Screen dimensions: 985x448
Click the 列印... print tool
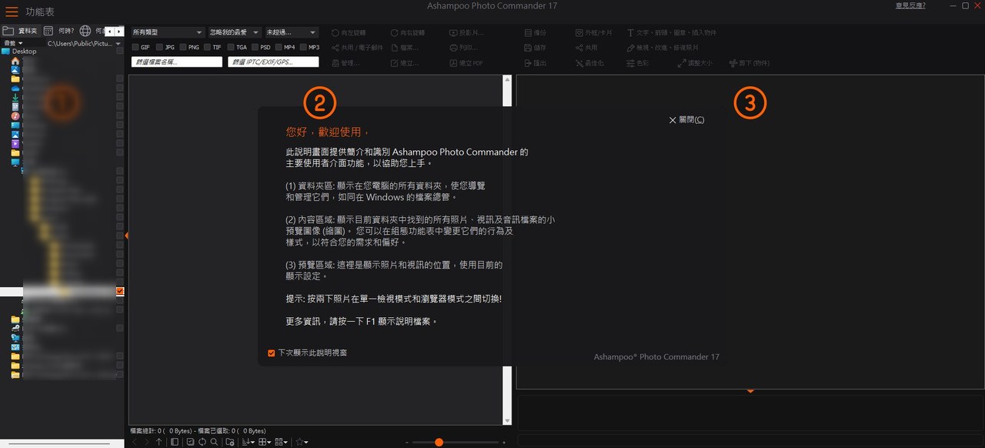(x=463, y=48)
